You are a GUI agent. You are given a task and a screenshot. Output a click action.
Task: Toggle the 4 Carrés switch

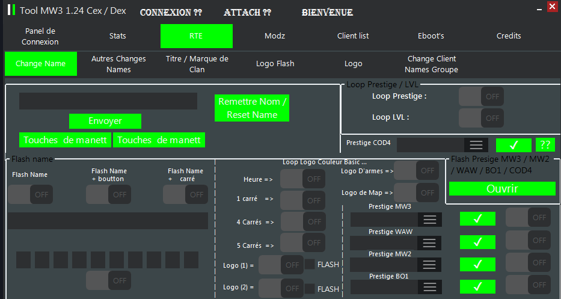pos(303,221)
